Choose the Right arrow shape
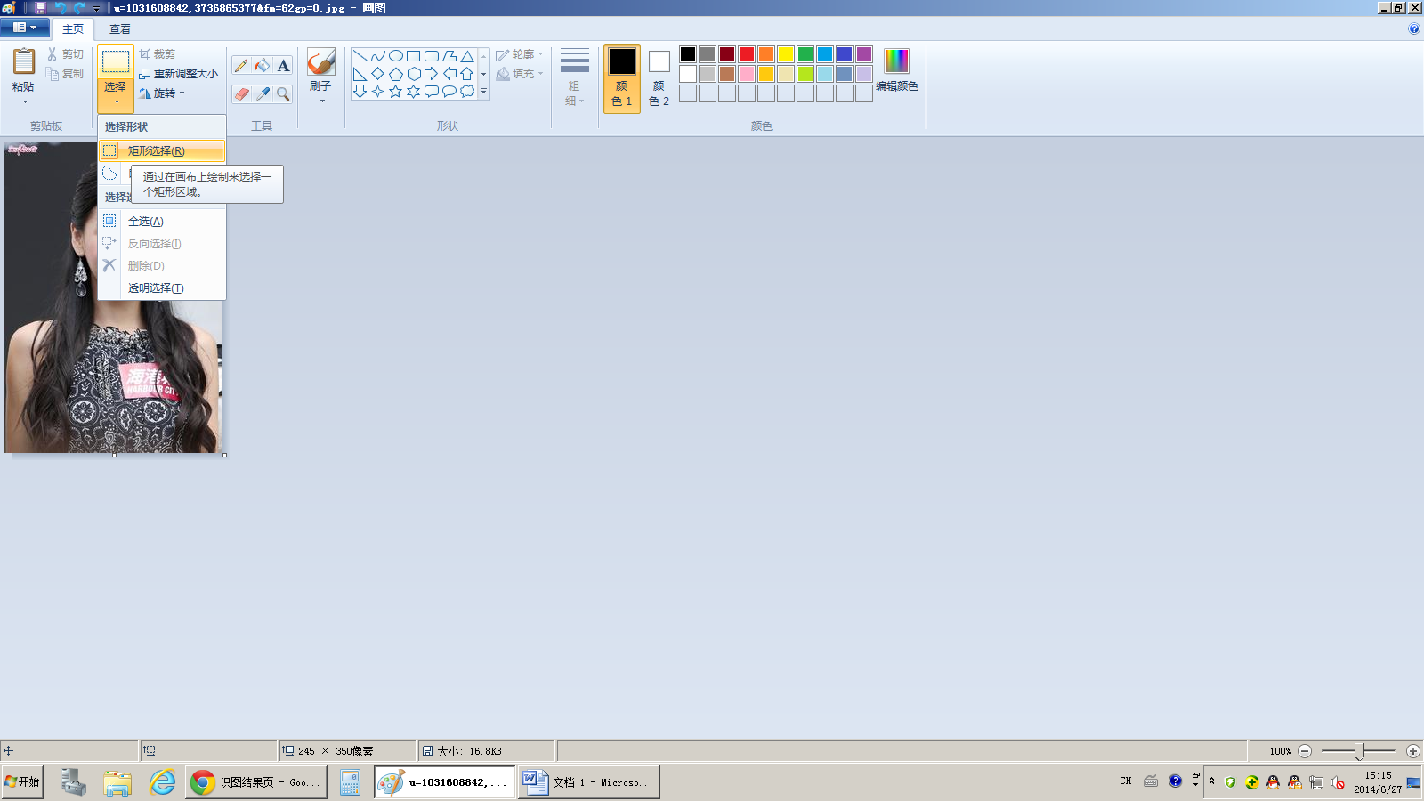1424x801 pixels. (x=432, y=74)
